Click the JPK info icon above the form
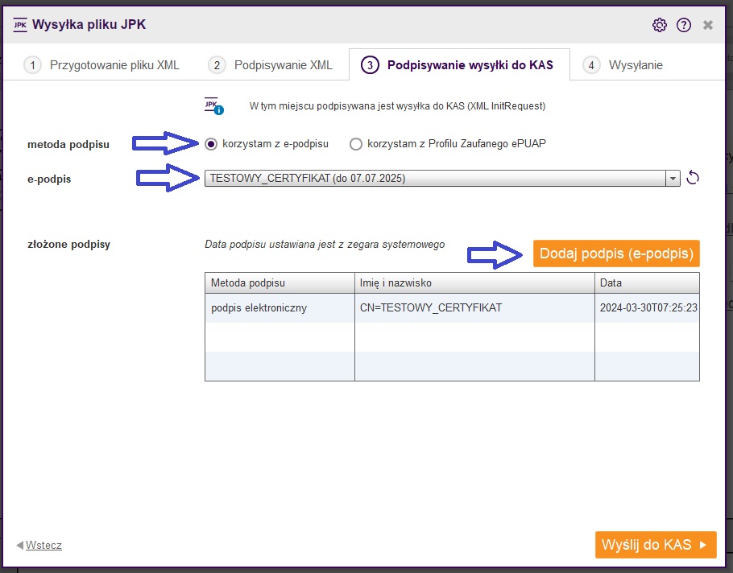This screenshot has width=733, height=573. coord(214,106)
